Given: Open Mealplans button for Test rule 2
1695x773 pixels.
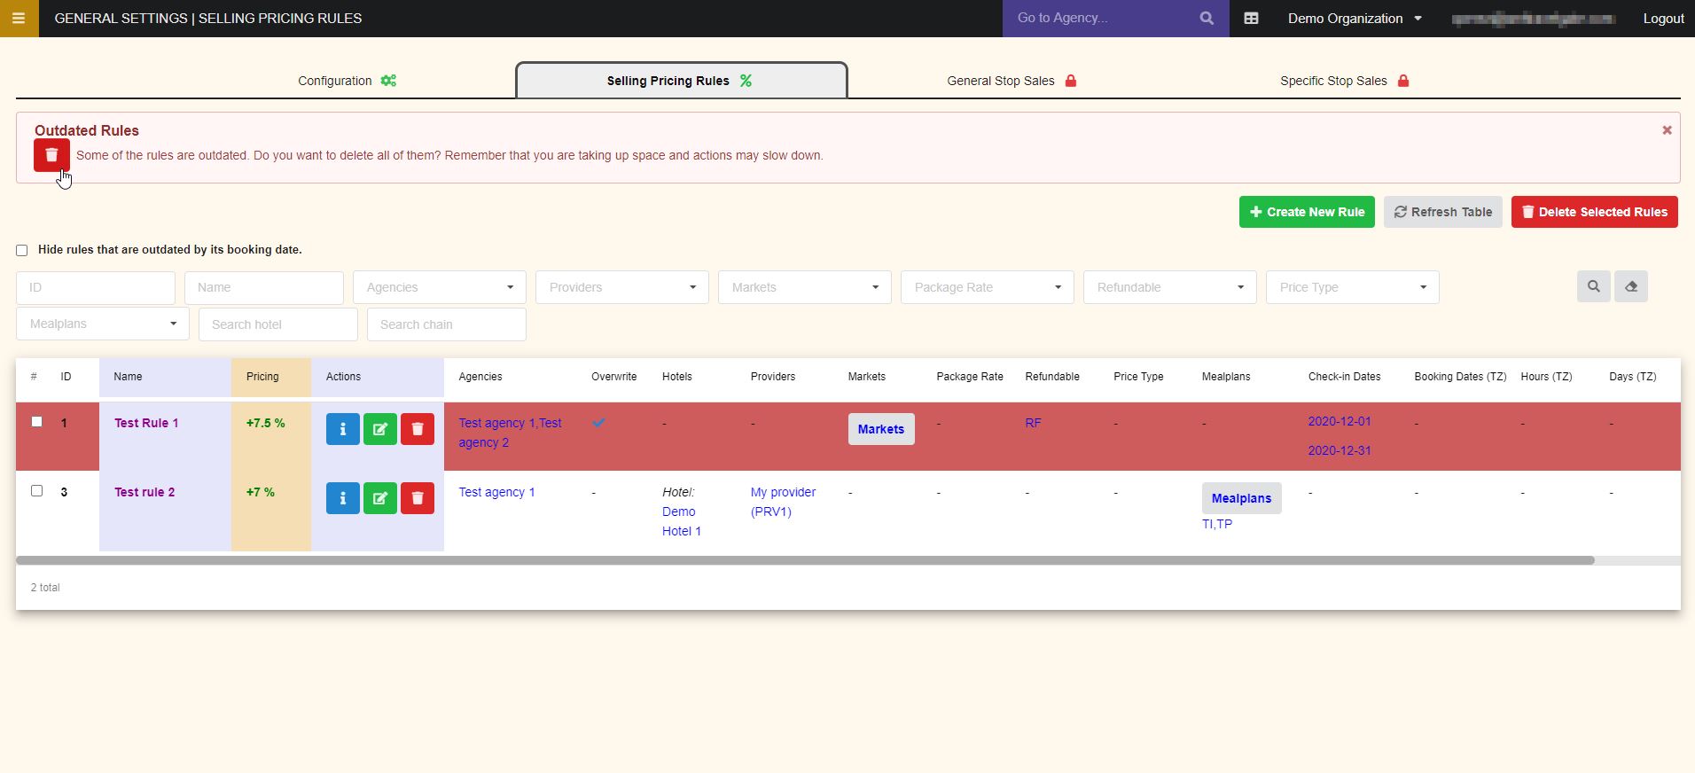Looking at the screenshot, I should [x=1241, y=498].
